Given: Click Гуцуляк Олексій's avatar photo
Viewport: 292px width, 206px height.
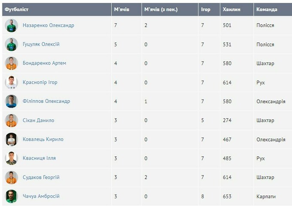Looking at the screenshot, I should [x=11, y=44].
